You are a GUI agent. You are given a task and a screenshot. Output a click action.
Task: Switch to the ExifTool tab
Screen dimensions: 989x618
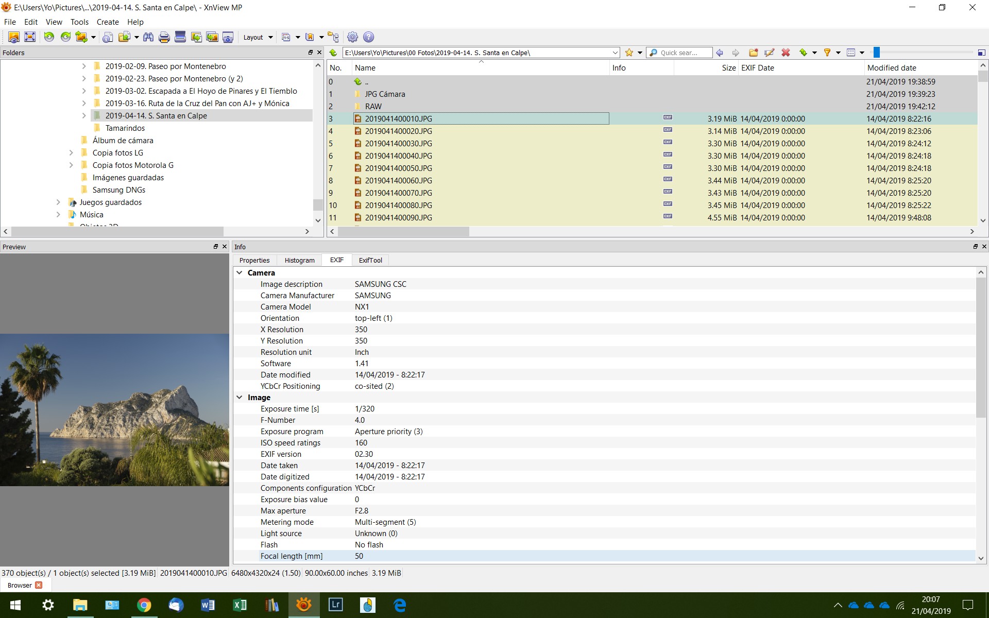[370, 260]
